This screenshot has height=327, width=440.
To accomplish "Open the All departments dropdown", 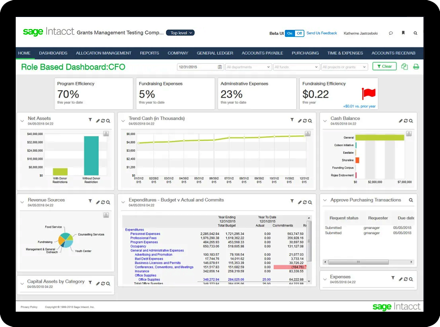I will click(x=248, y=67).
